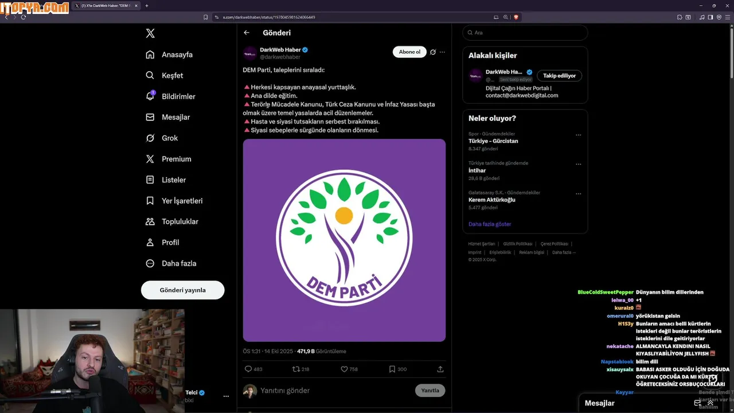
Task: Open Keşfet search icon in sidebar
Action: click(150, 75)
